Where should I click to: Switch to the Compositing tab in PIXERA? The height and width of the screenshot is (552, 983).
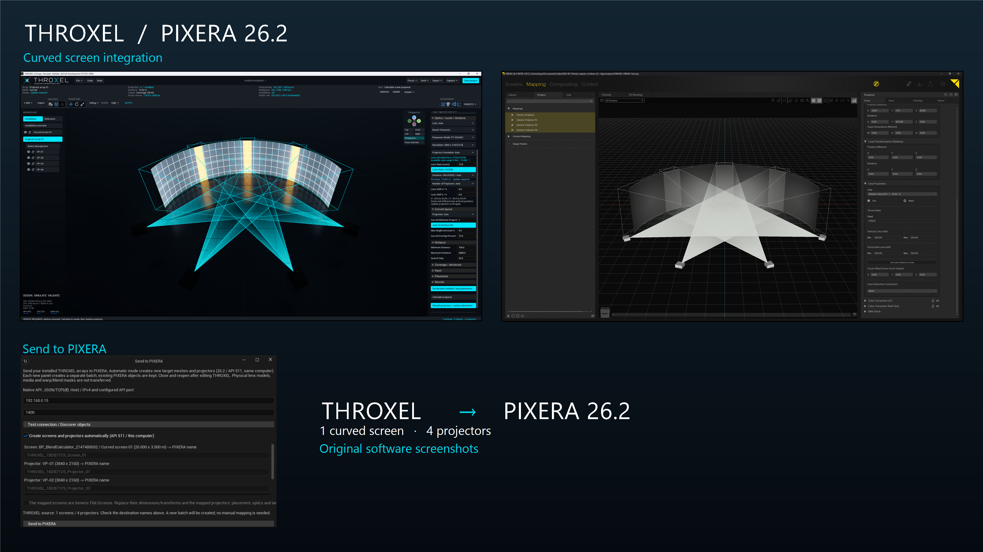click(563, 84)
